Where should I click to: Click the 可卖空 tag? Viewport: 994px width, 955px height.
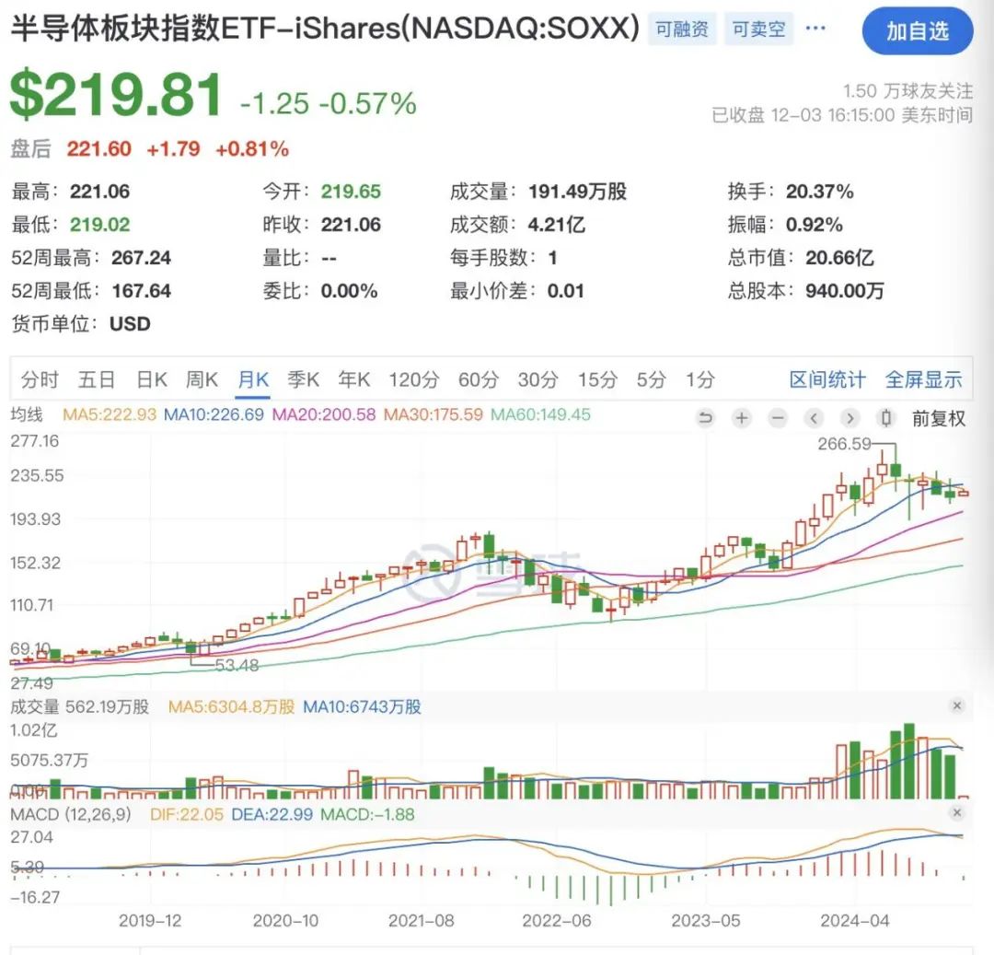click(758, 29)
